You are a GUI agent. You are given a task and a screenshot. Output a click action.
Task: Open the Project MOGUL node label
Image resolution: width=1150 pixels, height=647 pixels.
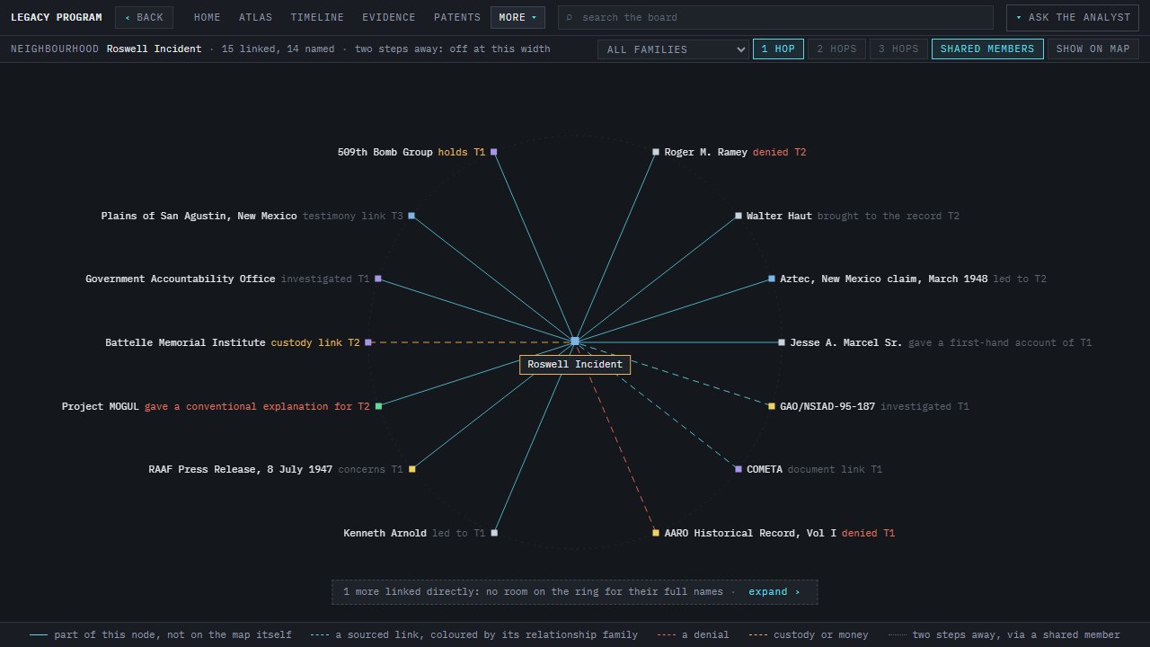coord(101,406)
